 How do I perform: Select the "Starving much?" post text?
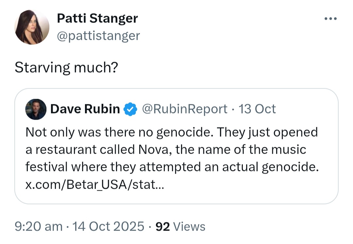(66, 68)
